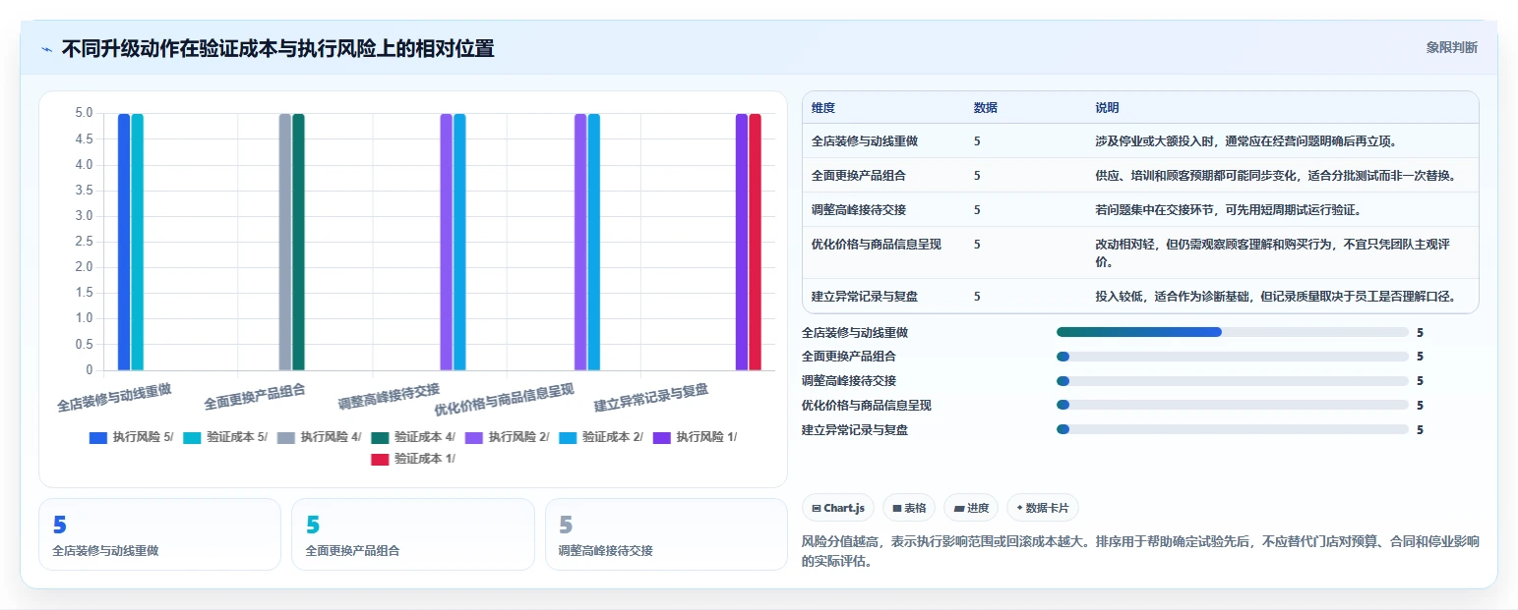The height and width of the screenshot is (610, 1518).
Task: Click the x-axis label 优化价格与商品信息呈现
Action: [x=504, y=401]
